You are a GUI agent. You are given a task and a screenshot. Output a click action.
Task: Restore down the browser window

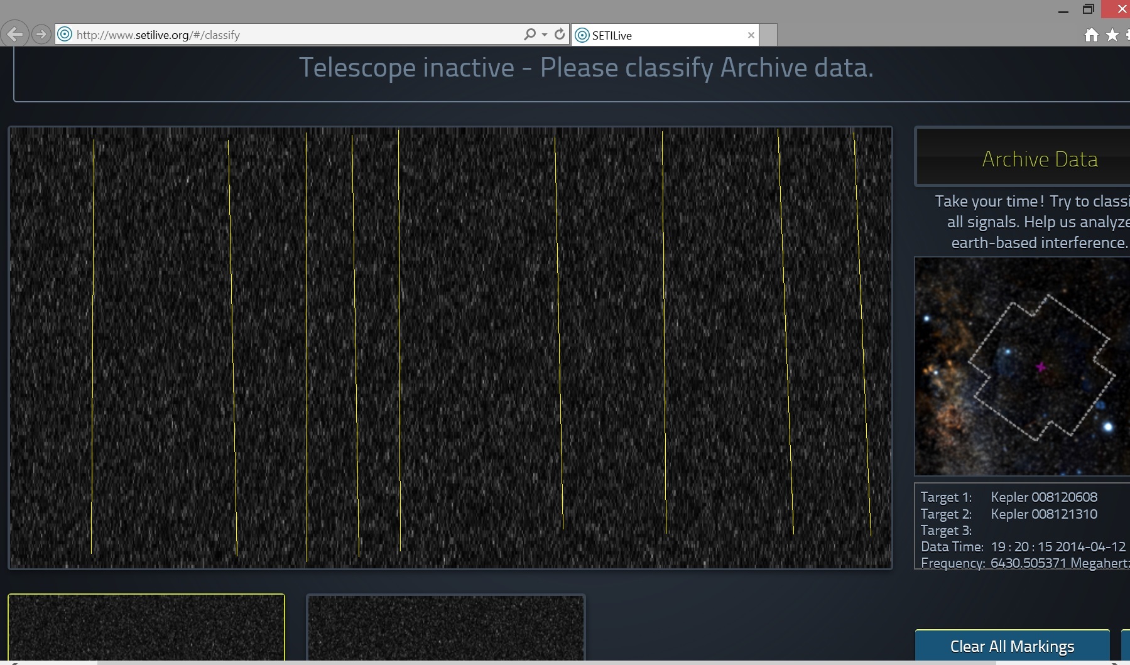1089,9
